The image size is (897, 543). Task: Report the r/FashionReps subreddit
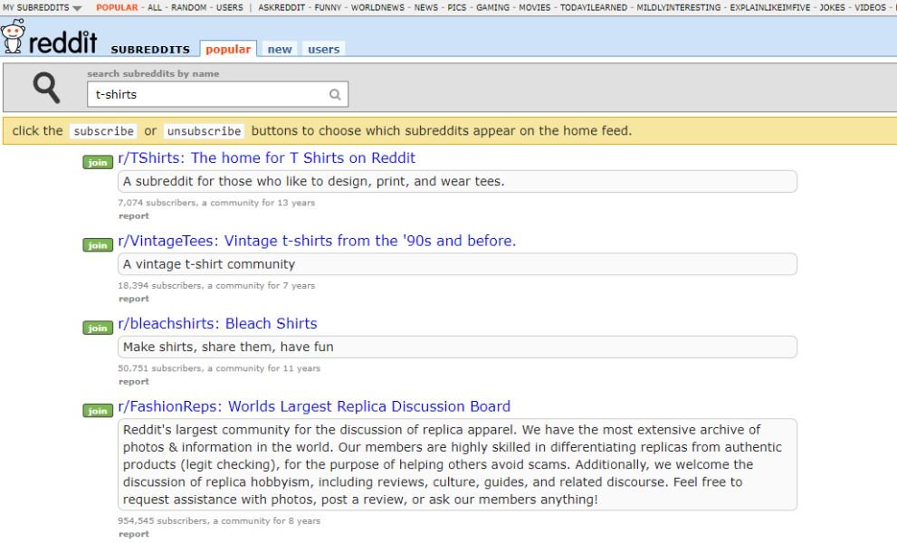click(134, 534)
